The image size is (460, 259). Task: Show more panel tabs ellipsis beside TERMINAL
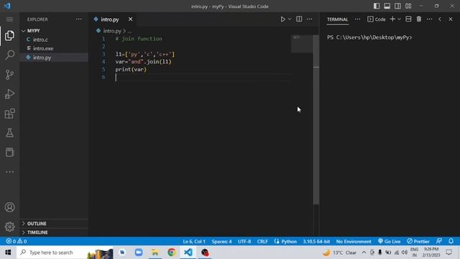[x=357, y=19]
